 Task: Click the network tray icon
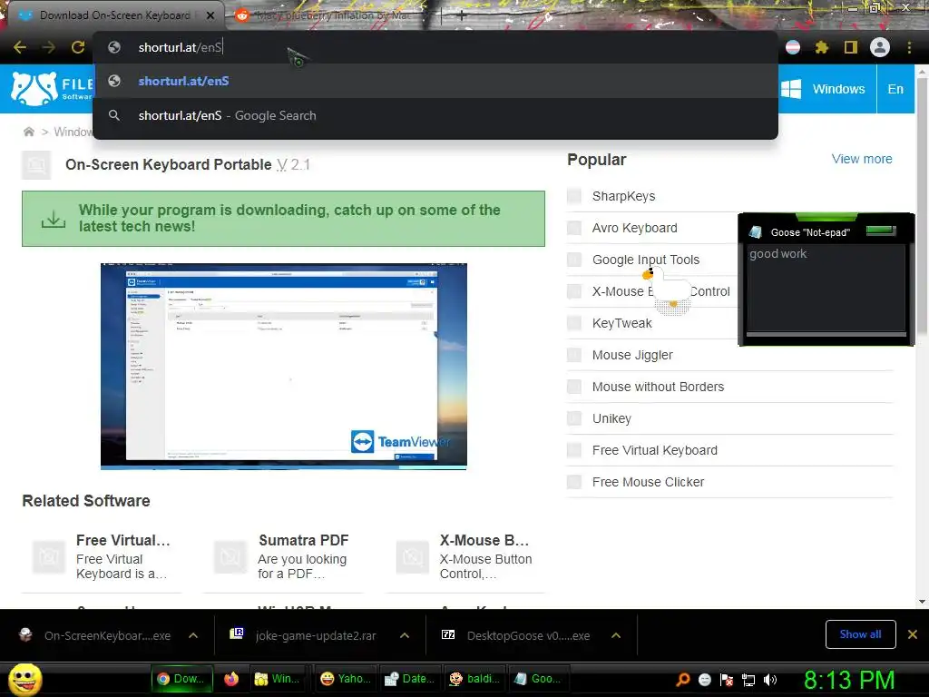(x=748, y=679)
